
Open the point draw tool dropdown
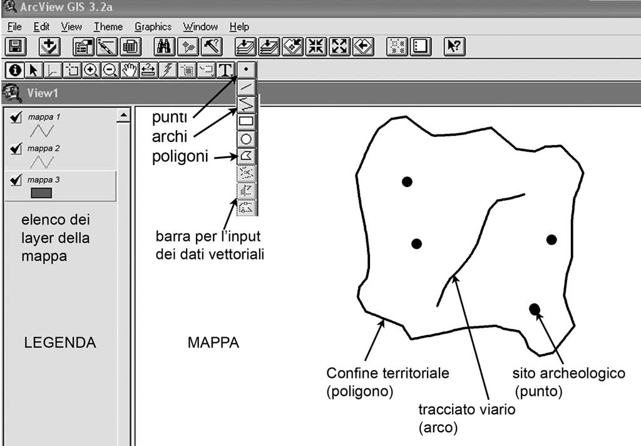click(x=246, y=70)
